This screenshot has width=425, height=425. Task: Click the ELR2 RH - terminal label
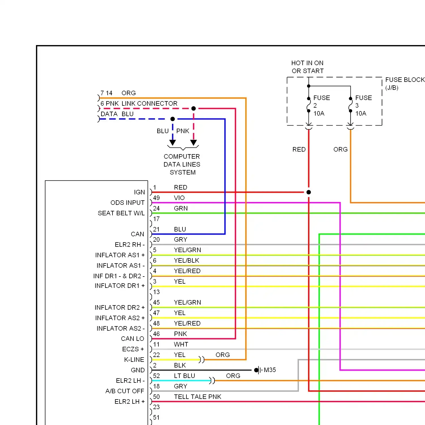click(130, 245)
